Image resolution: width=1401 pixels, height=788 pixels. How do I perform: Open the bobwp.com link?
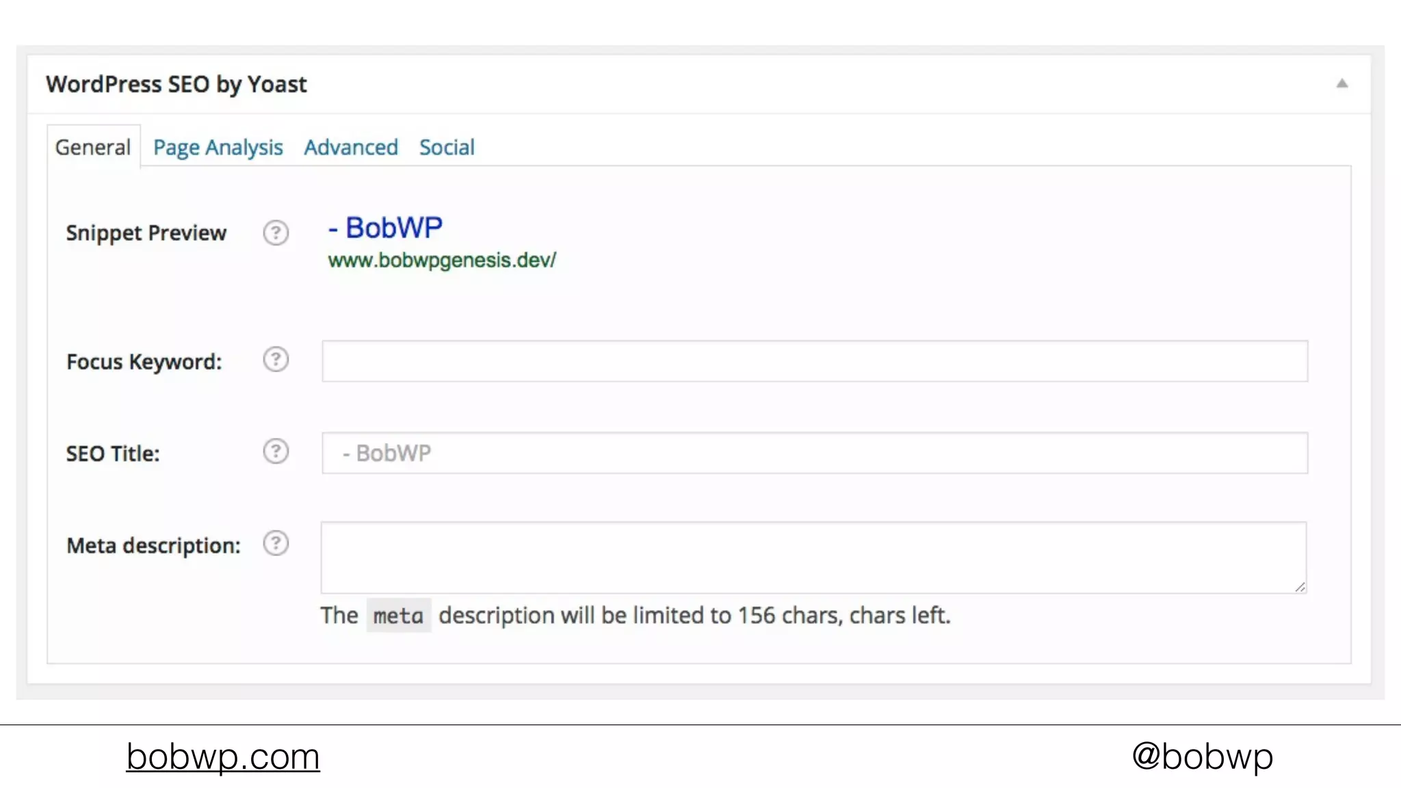coord(223,757)
